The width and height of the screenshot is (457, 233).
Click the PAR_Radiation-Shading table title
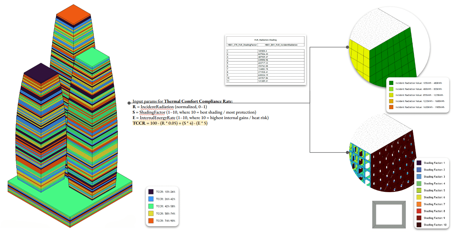pos(266,40)
